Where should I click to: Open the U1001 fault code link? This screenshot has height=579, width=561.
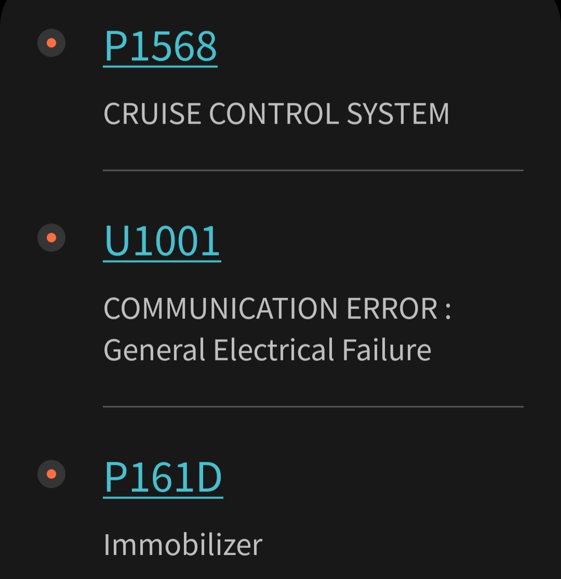pyautogui.click(x=162, y=241)
